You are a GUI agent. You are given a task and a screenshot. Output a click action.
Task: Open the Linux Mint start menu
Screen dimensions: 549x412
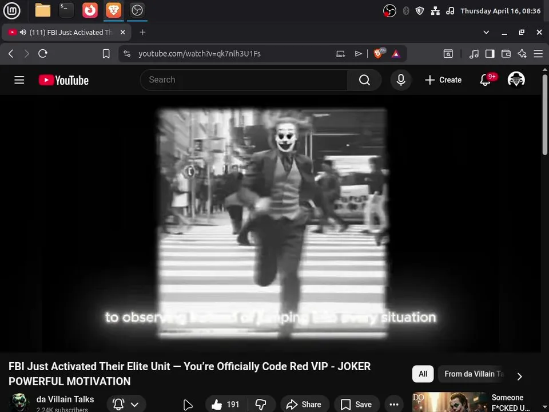coord(11,10)
